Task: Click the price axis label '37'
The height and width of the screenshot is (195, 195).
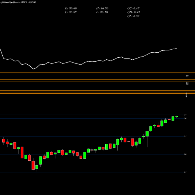Action: [x=185, y=115]
